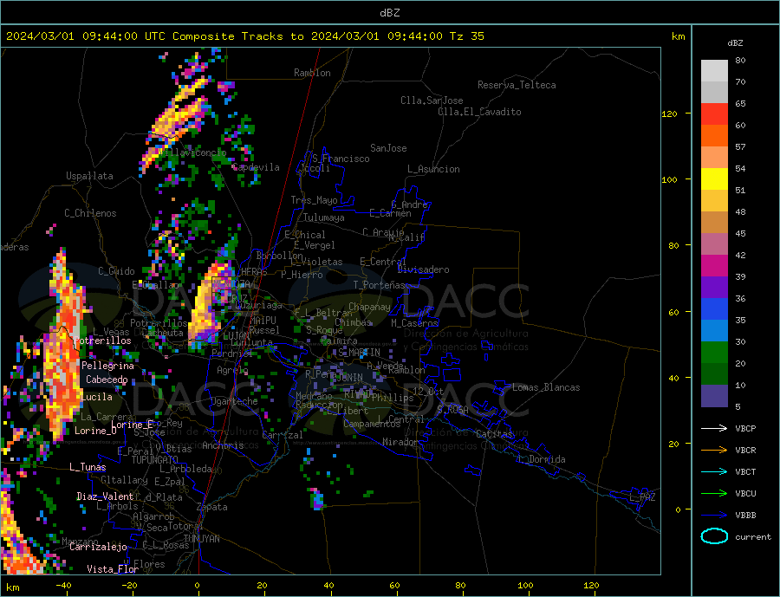Click the magenta 39-42 dBZ color swatch

(714, 266)
